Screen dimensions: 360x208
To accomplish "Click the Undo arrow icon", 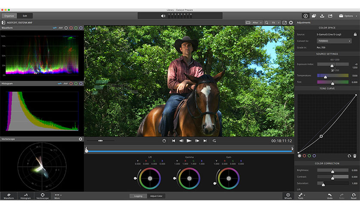I will (x=330, y=196).
